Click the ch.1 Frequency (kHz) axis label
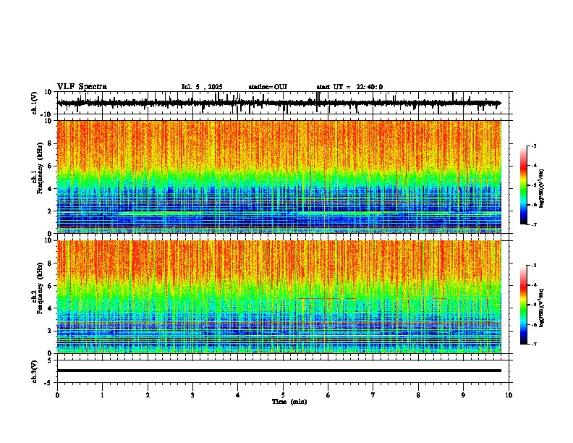 (x=38, y=168)
